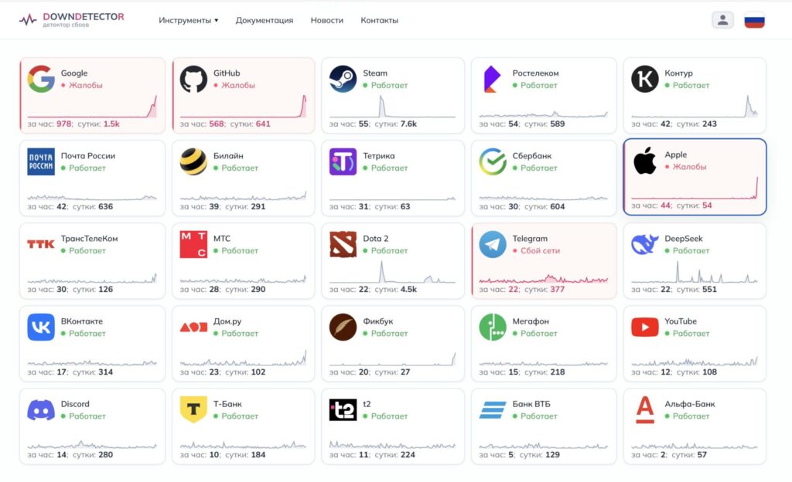
Task: Click Discord stats 'сутки: 280'
Action: click(x=93, y=455)
